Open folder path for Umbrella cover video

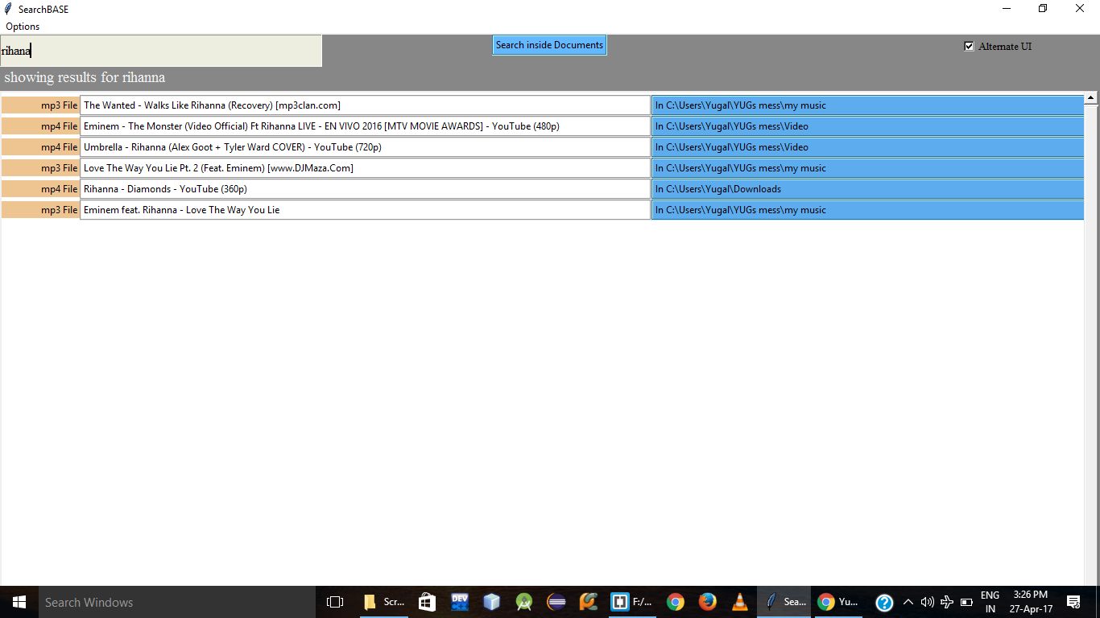tap(867, 147)
